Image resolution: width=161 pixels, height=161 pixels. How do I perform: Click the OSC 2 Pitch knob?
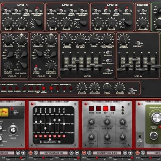(x=51, y=39)
